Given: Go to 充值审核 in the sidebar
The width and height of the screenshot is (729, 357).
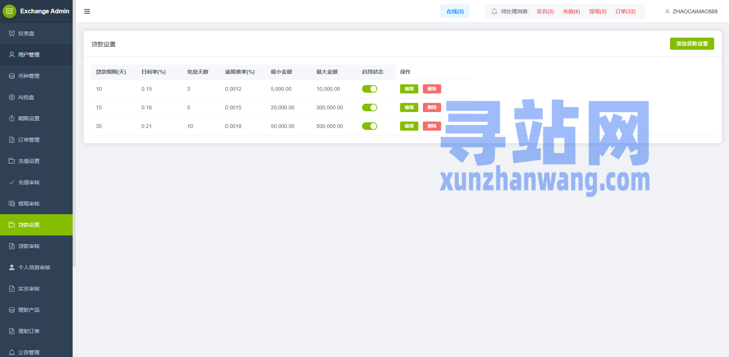Looking at the screenshot, I should pos(36,182).
